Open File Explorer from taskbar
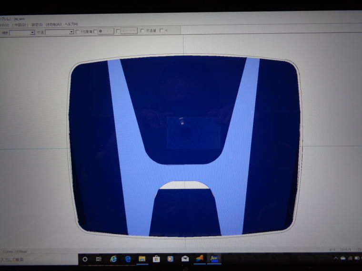 click(x=142, y=259)
